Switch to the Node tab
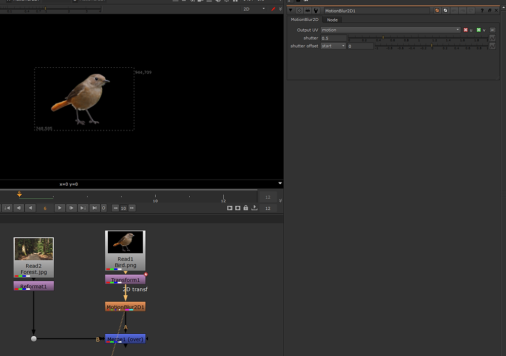Image resolution: width=506 pixels, height=356 pixels. tap(332, 20)
